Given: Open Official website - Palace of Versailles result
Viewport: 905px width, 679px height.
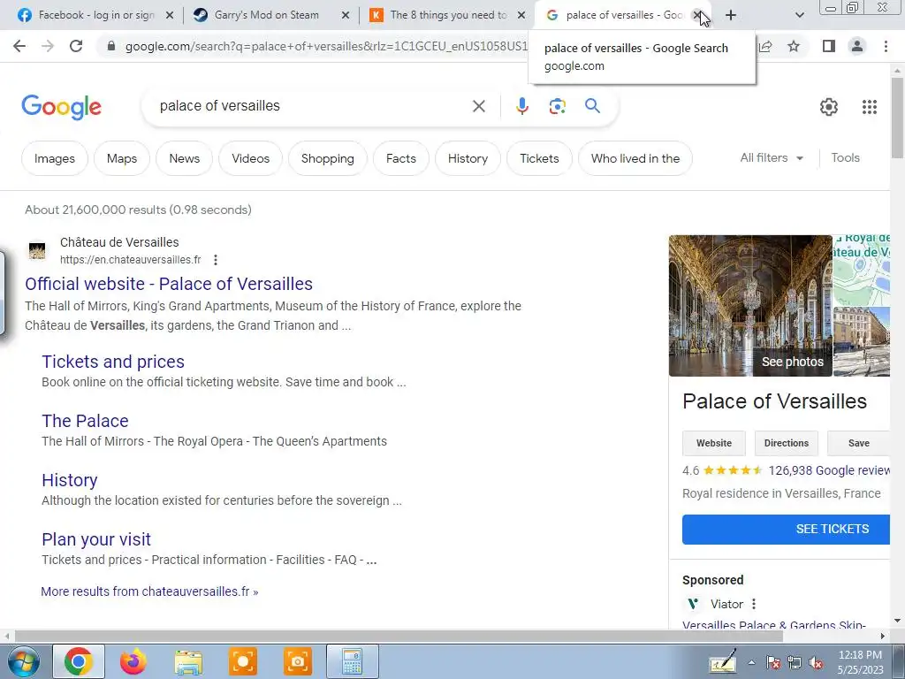Looking at the screenshot, I should [169, 284].
